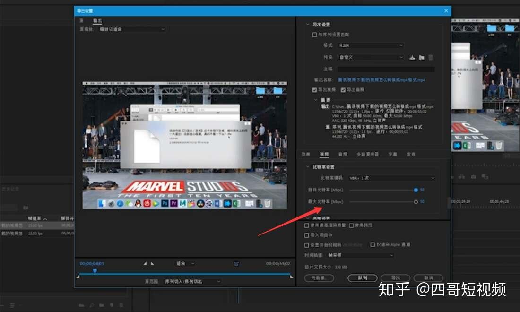Tick the 导入项目中 checkbox

tap(306, 235)
